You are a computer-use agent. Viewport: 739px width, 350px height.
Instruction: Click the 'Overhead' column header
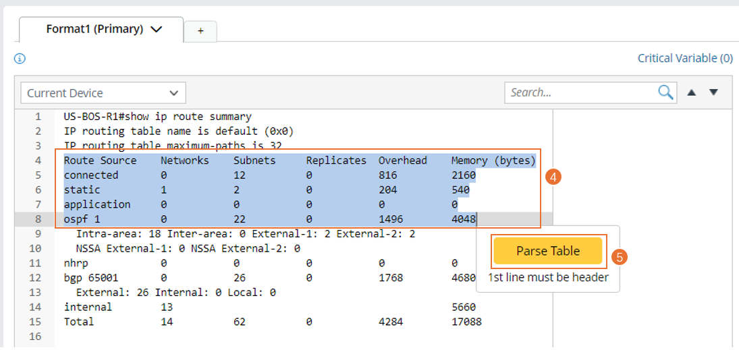tap(402, 161)
